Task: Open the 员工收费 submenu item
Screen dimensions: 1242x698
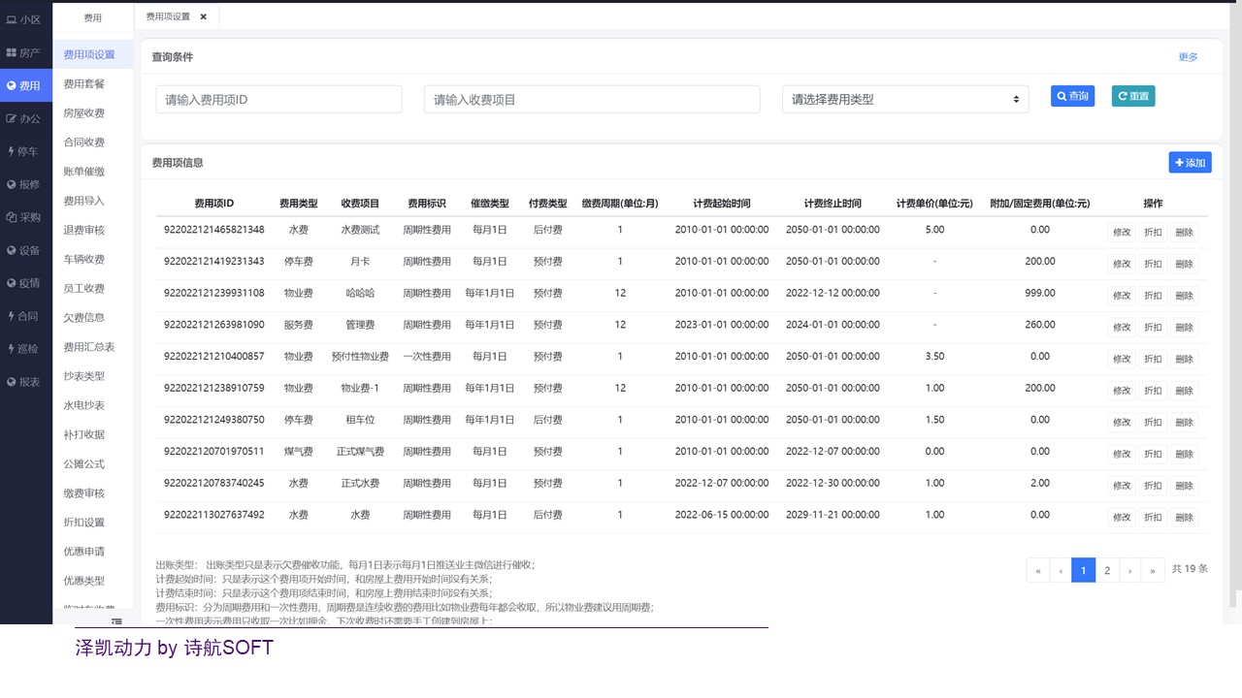Action: point(93,288)
